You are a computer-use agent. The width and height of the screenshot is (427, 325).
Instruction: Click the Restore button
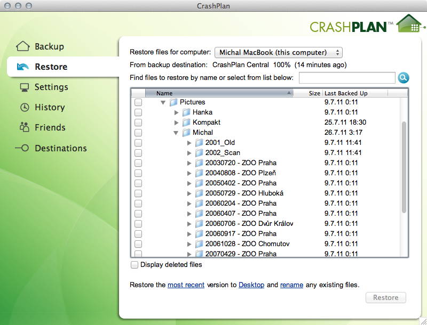[385, 297]
